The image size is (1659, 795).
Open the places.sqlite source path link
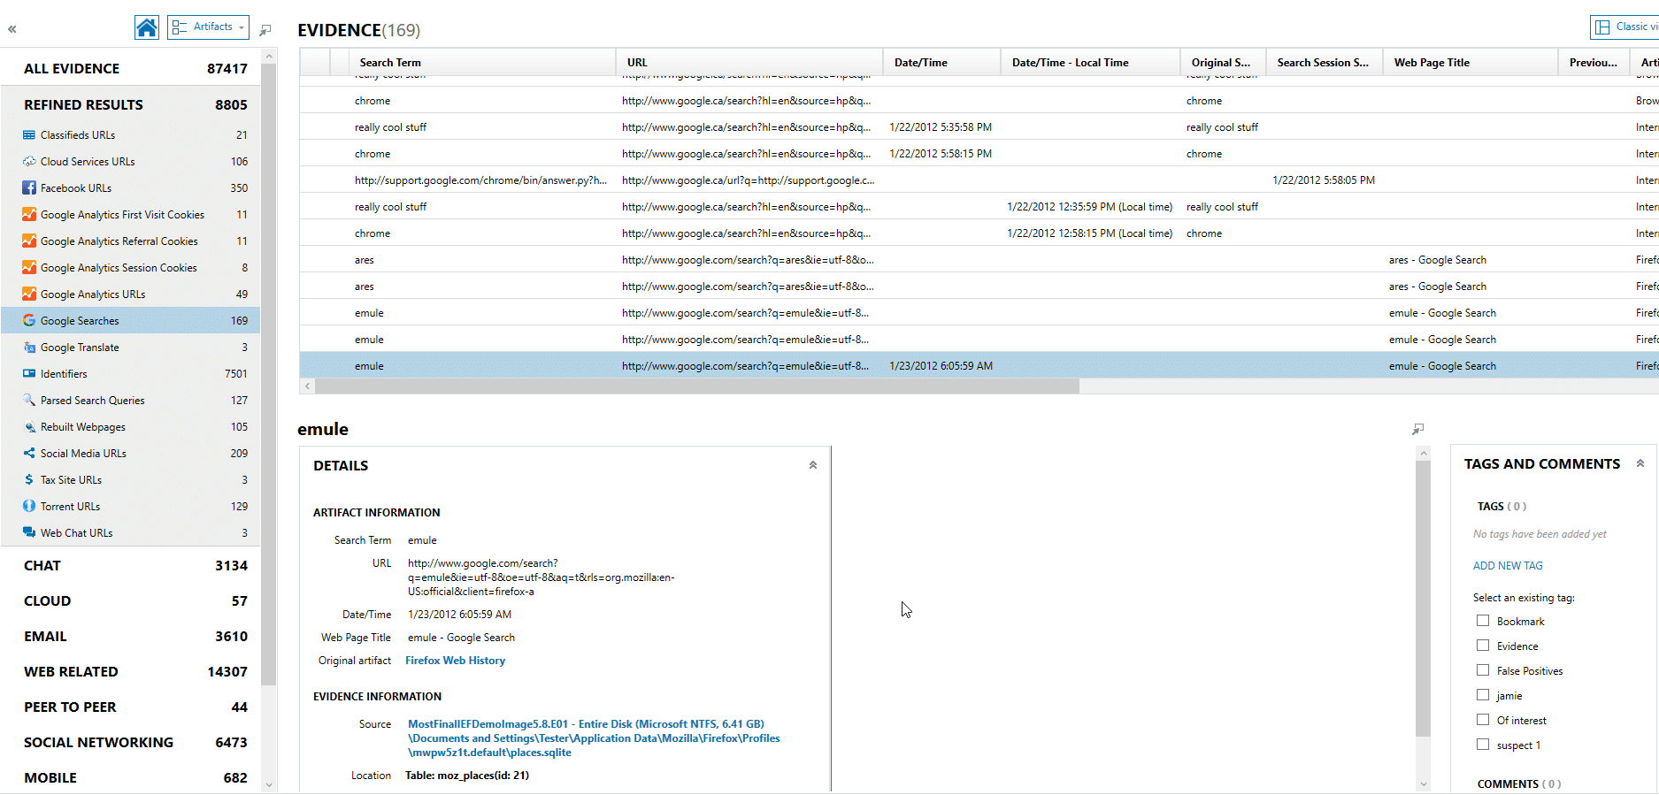[594, 738]
